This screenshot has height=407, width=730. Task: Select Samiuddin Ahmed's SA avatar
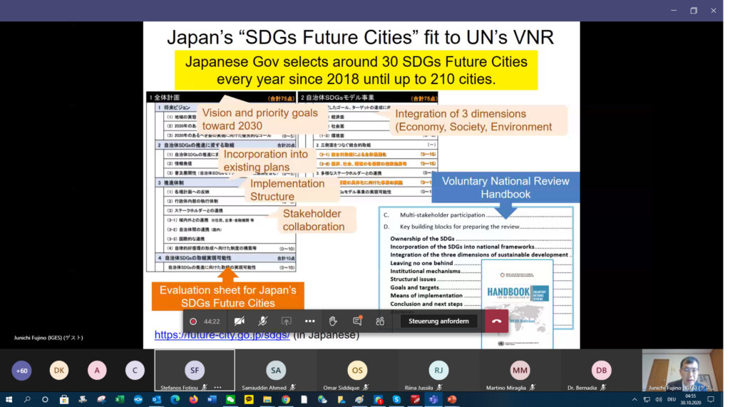276,370
